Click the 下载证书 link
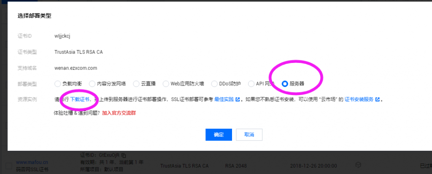 click(x=79, y=100)
